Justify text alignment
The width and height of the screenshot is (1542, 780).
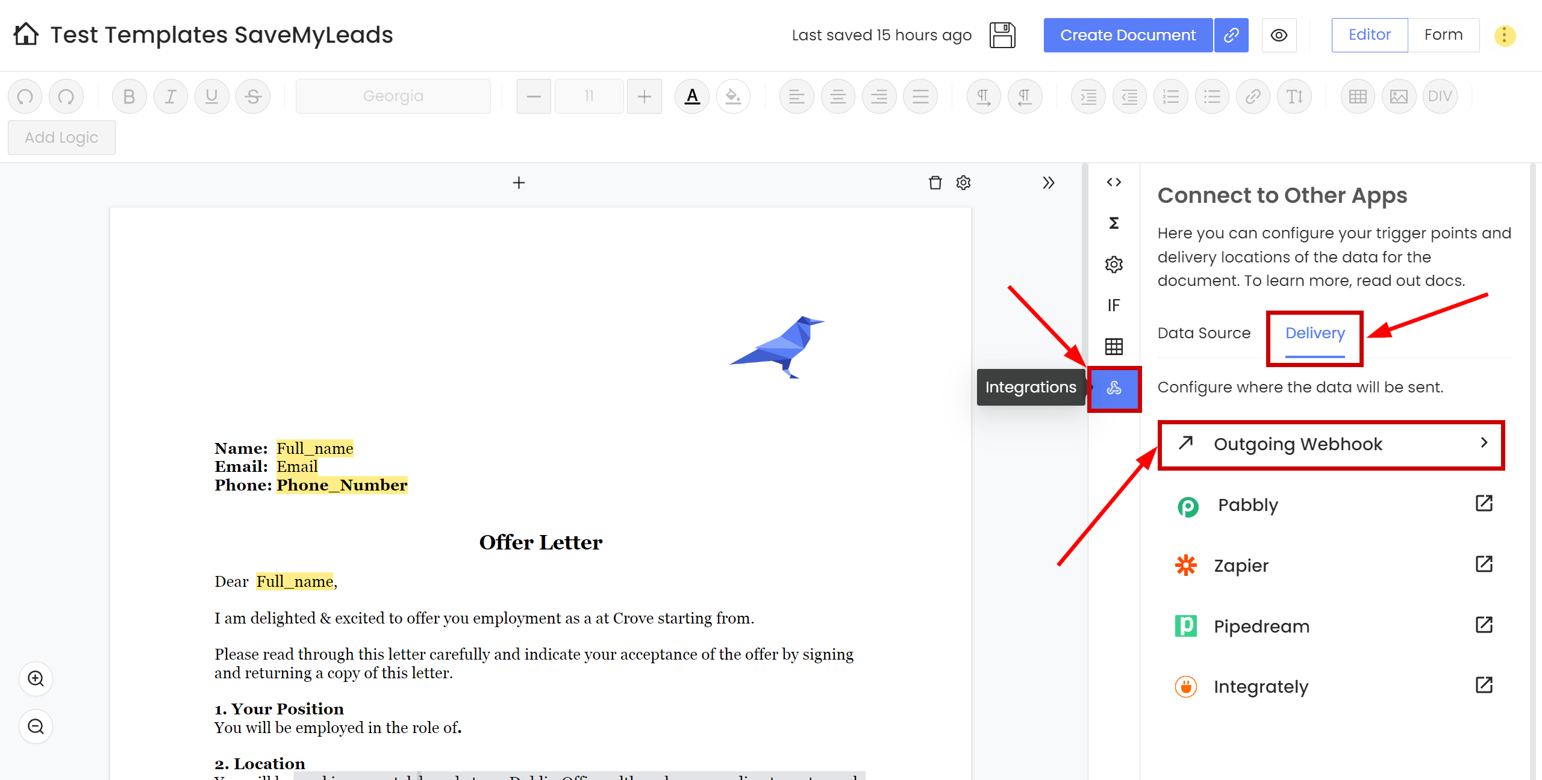click(x=920, y=96)
